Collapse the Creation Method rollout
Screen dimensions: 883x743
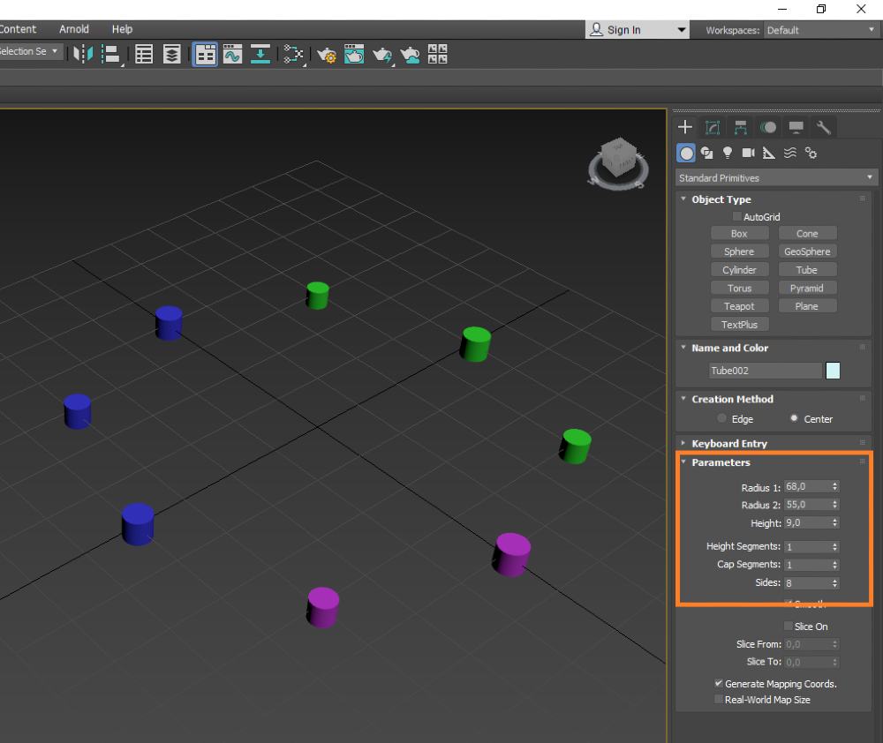click(x=683, y=399)
